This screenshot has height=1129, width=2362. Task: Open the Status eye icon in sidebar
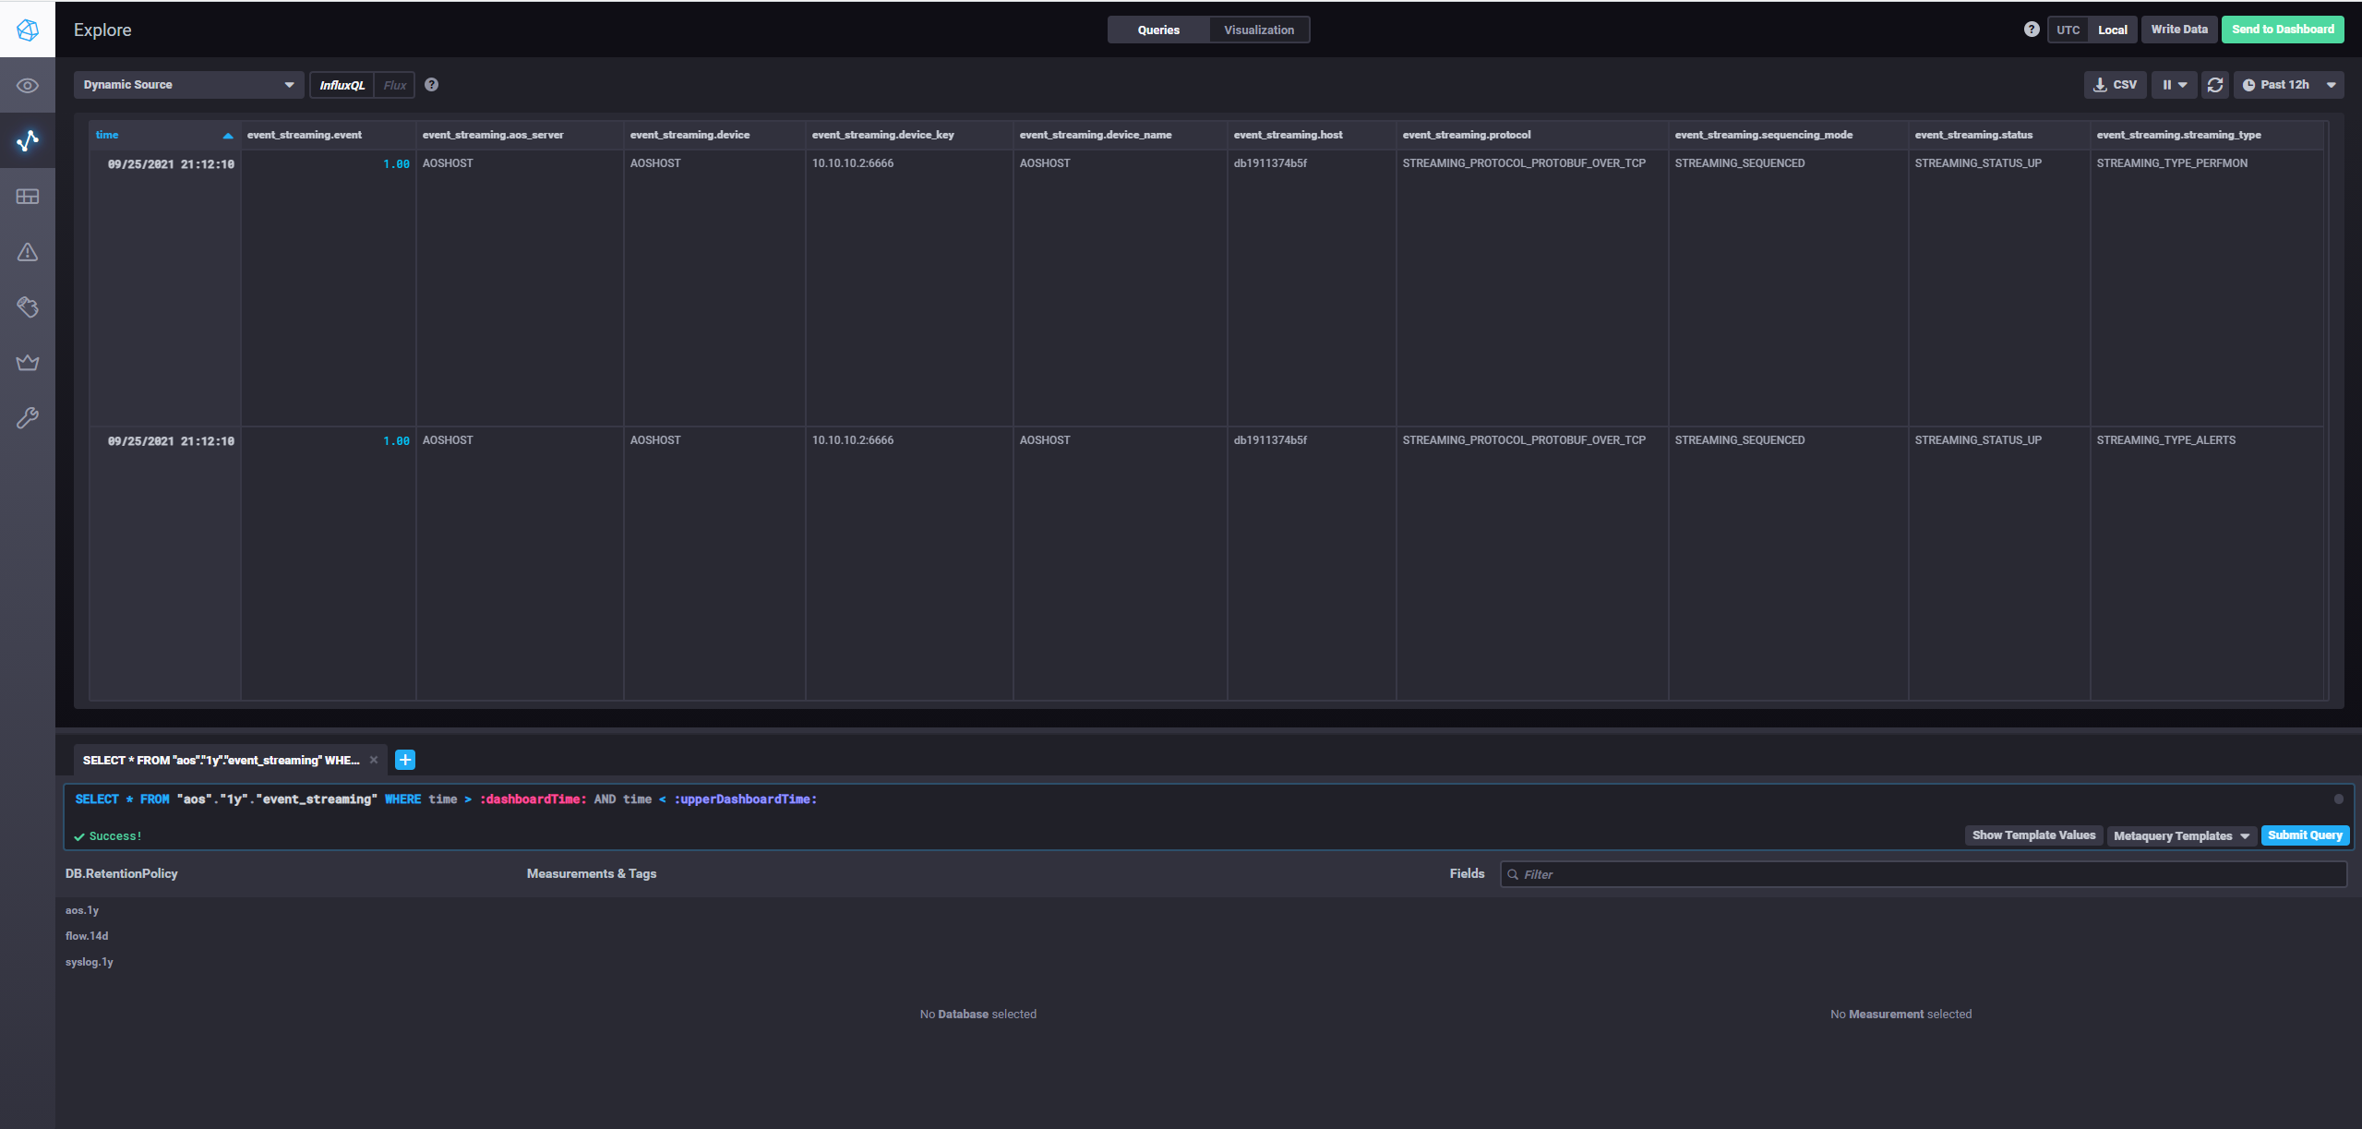pyautogui.click(x=28, y=86)
